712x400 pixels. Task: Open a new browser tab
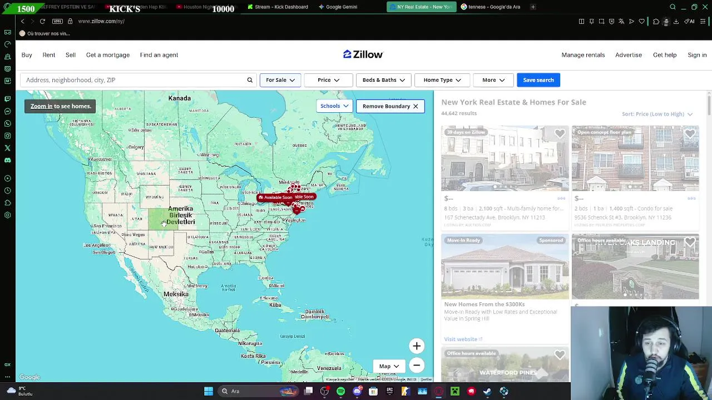[x=533, y=7]
